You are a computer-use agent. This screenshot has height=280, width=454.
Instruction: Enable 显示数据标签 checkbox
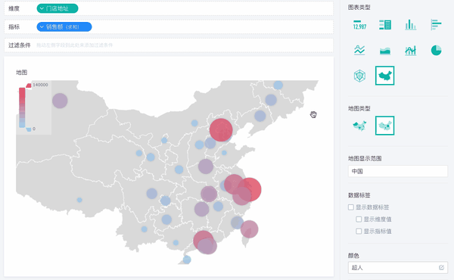click(351, 207)
